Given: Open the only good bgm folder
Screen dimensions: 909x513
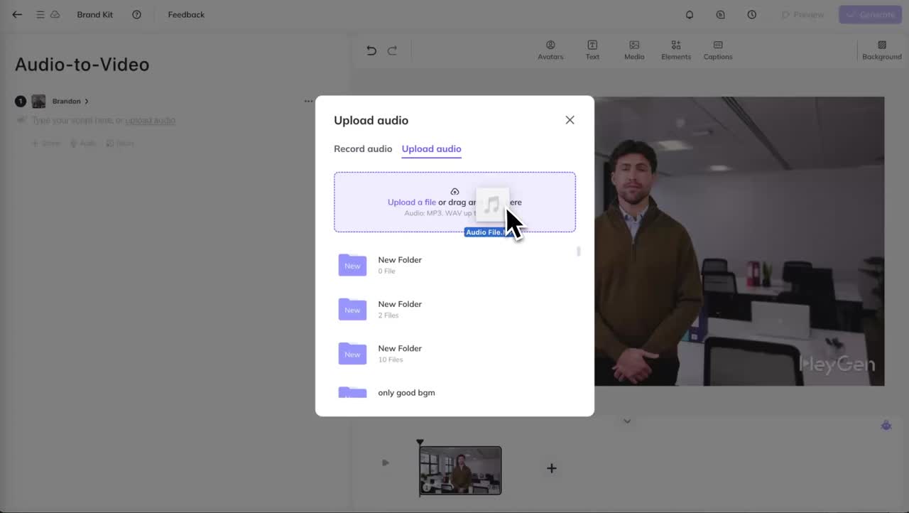Looking at the screenshot, I should tap(454, 391).
